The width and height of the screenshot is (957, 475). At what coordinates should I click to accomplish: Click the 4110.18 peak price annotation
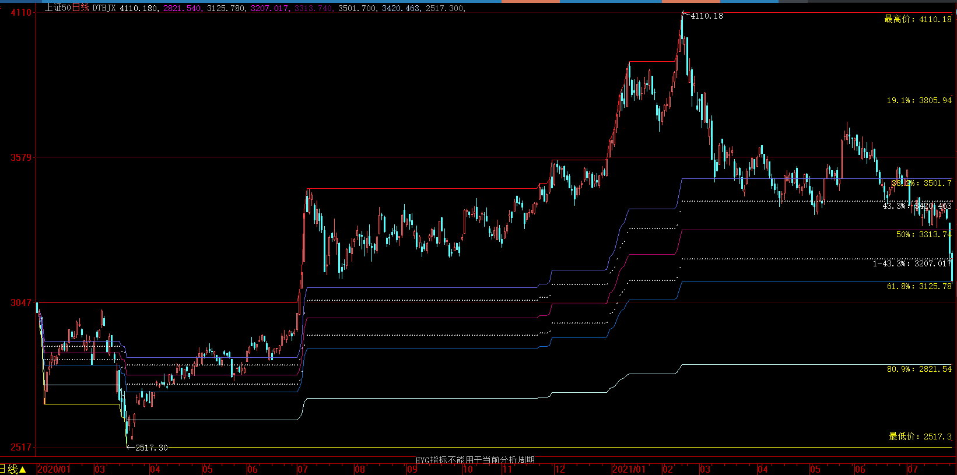[707, 16]
